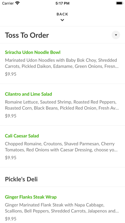This screenshot has height=223, width=125.
Task: Tap the $9.95 price under Sriracha Udon
Action: [11, 74]
